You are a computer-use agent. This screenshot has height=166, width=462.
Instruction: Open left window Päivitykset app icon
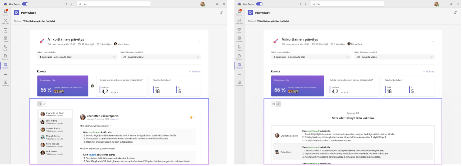tap(16, 12)
